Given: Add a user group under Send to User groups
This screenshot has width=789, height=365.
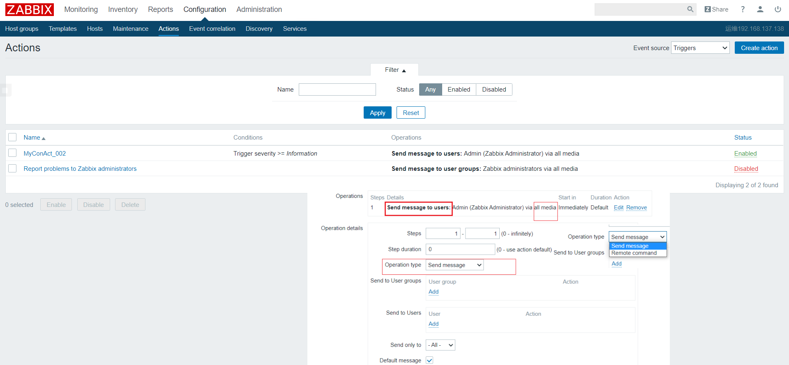Looking at the screenshot, I should pos(434,292).
